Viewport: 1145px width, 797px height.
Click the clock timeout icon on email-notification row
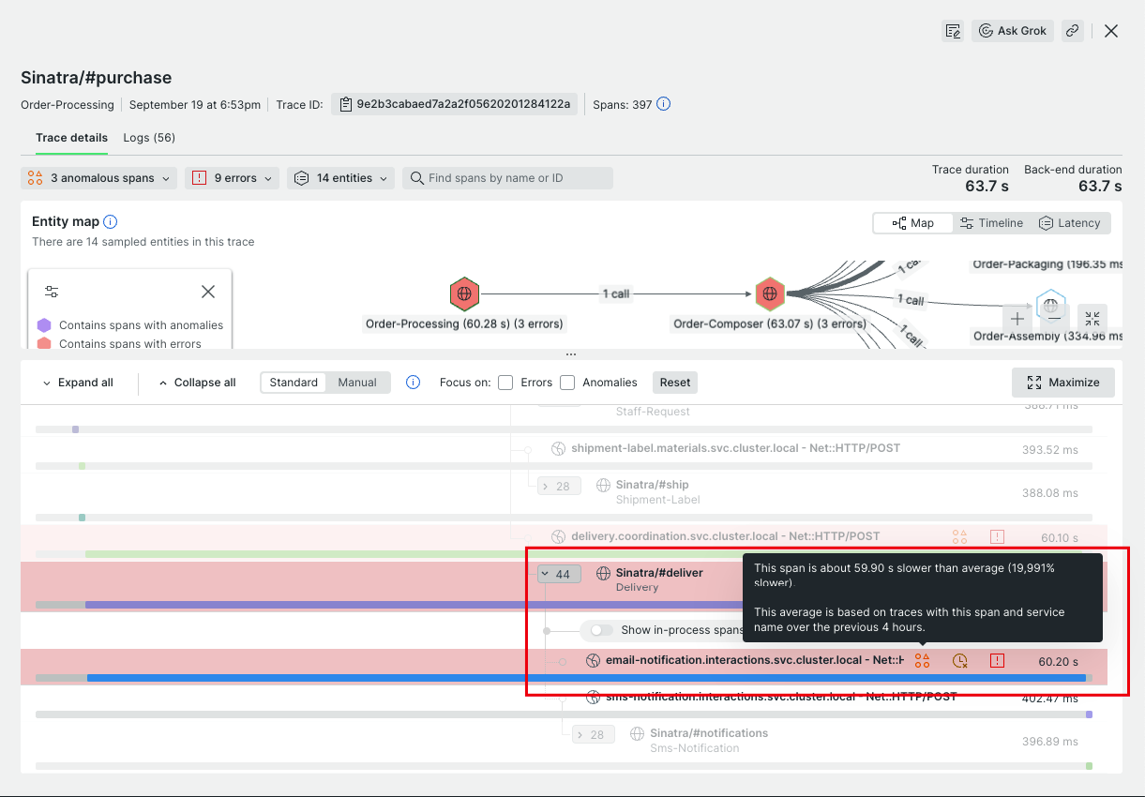coord(959,661)
